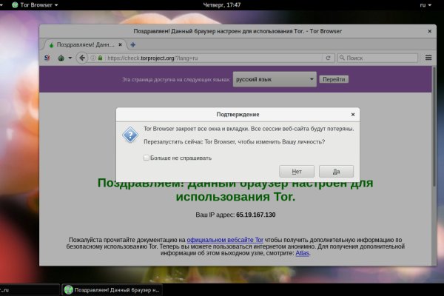The image size is (444, 296).
Task: Enable the 'Больше не спрашивать' checkbox
Action: point(146,158)
